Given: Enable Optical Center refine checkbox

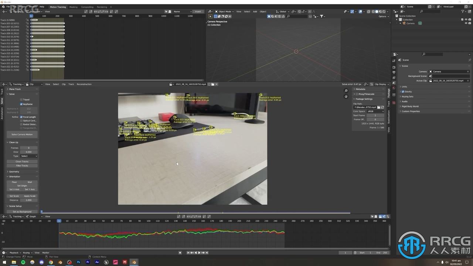Looking at the screenshot, I should pyautogui.click(x=21, y=120).
